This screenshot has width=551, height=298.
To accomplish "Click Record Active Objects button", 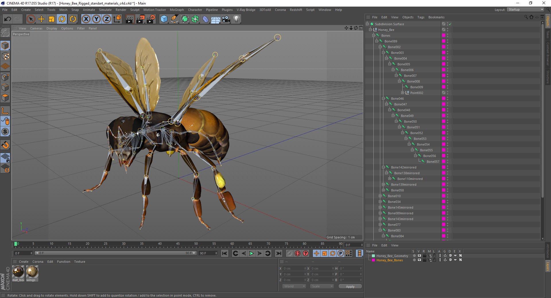I will click(289, 253).
